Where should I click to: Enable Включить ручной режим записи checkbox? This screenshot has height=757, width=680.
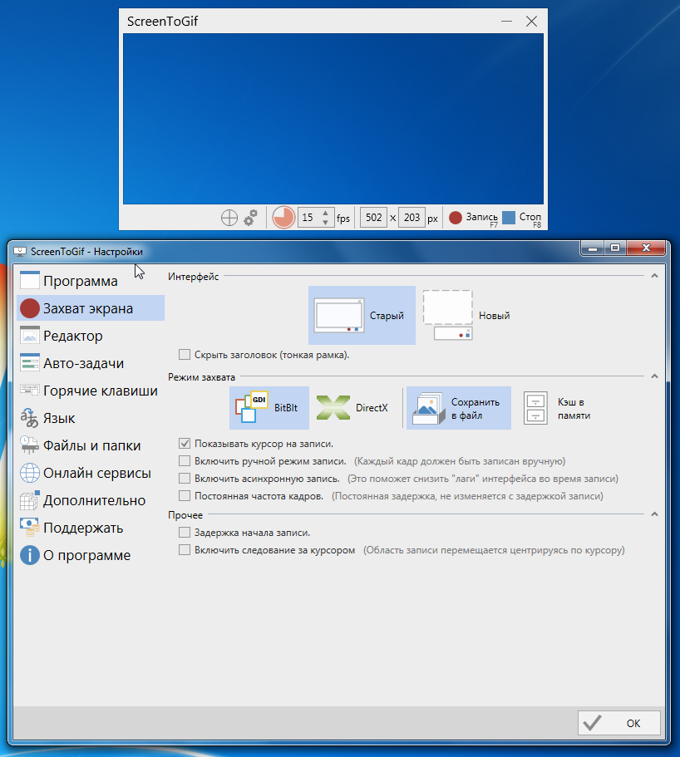coord(184,460)
